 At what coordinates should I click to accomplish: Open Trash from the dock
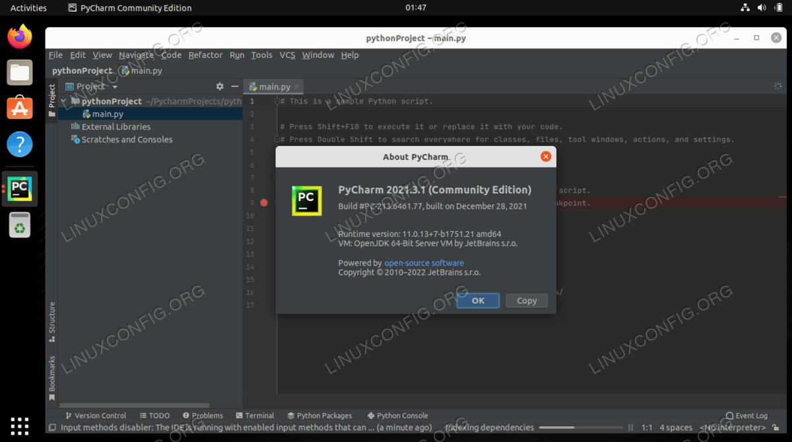click(20, 224)
